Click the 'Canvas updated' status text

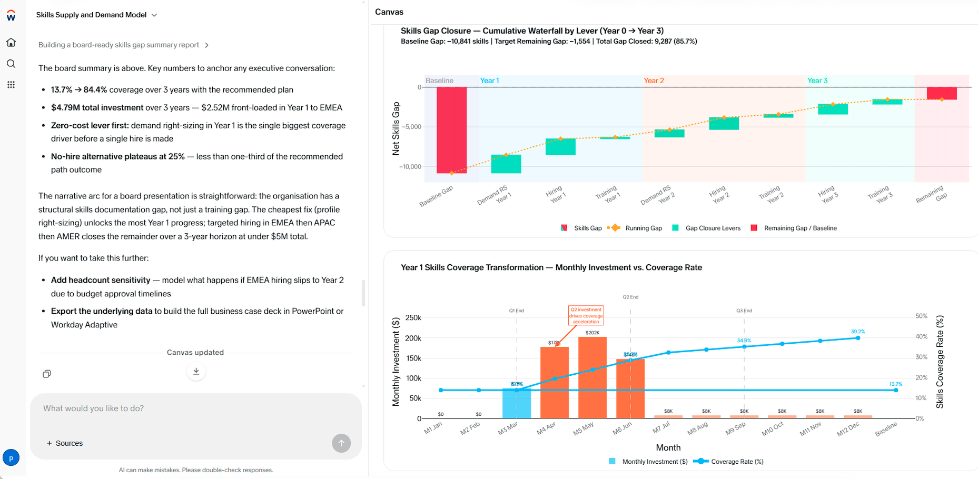[x=195, y=352]
